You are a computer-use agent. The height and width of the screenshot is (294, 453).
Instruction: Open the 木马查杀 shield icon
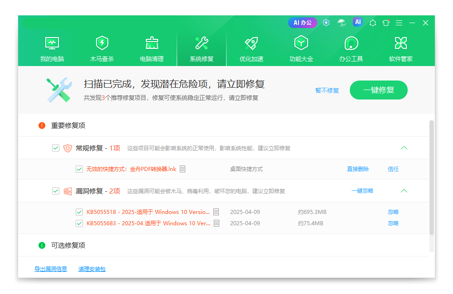(102, 43)
